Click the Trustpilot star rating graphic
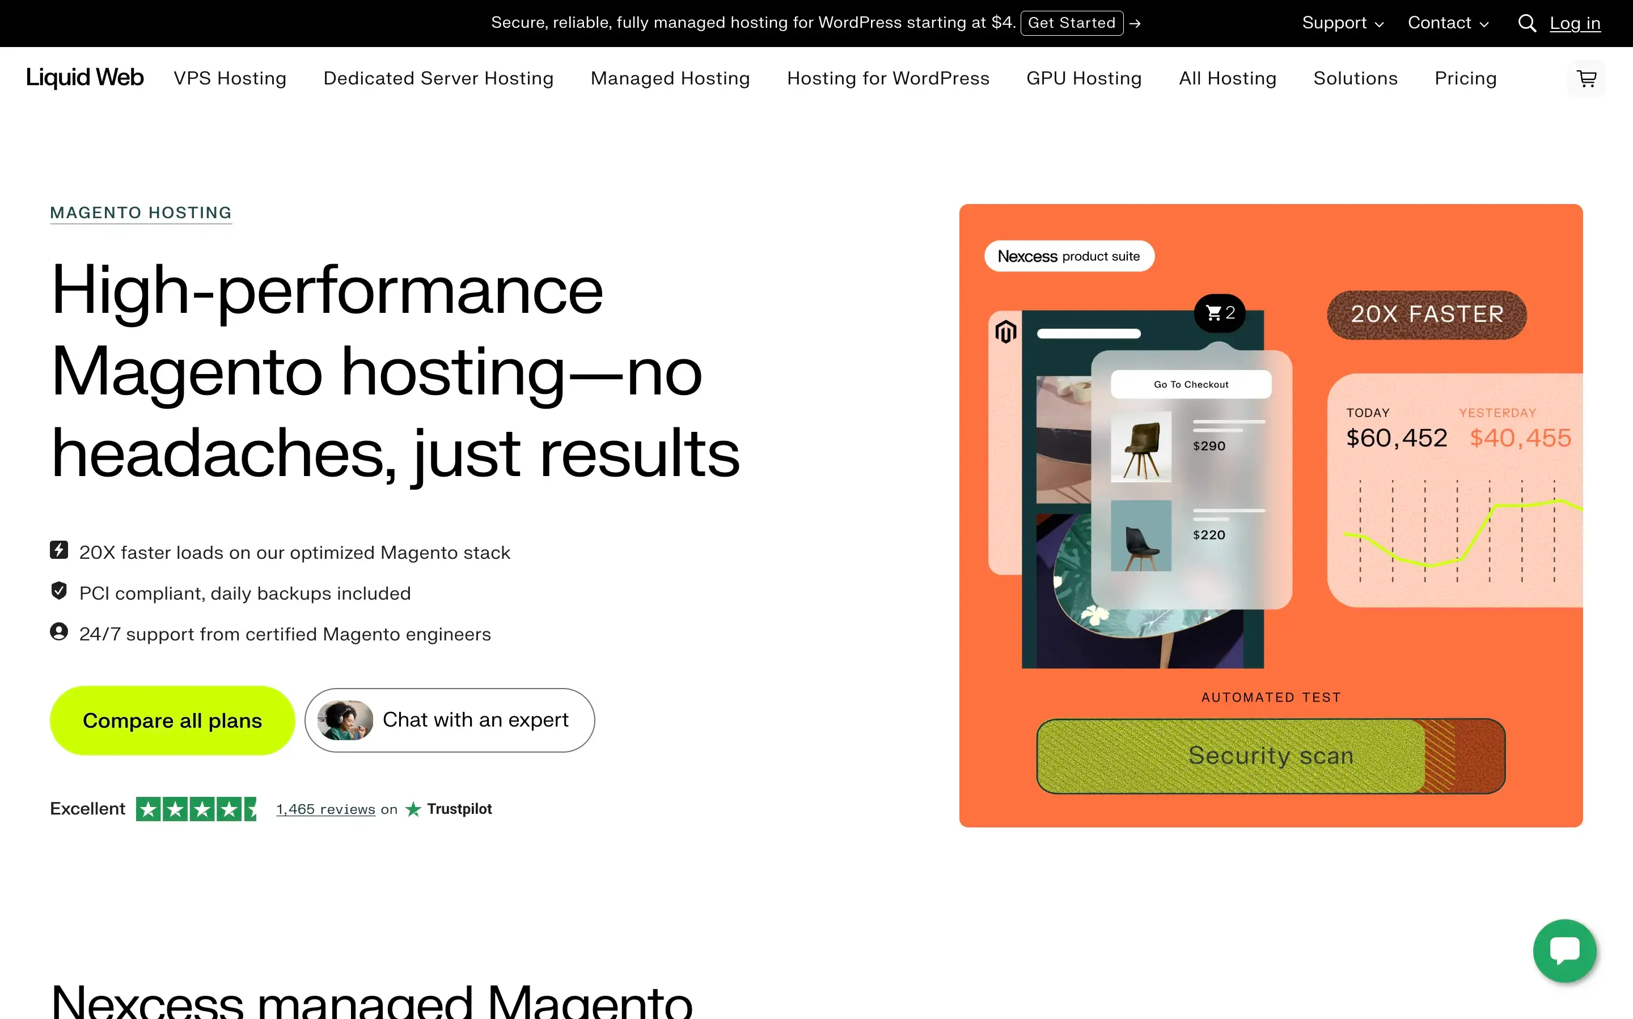The width and height of the screenshot is (1633, 1019). click(196, 809)
